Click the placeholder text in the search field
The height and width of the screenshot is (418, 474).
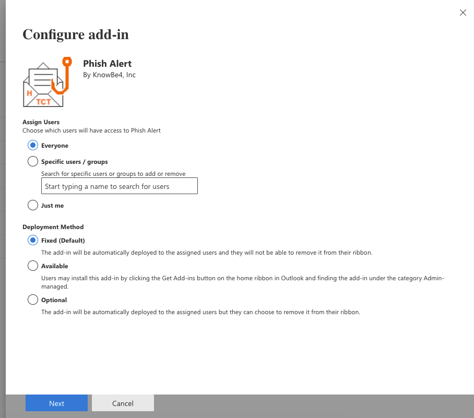[104, 186]
